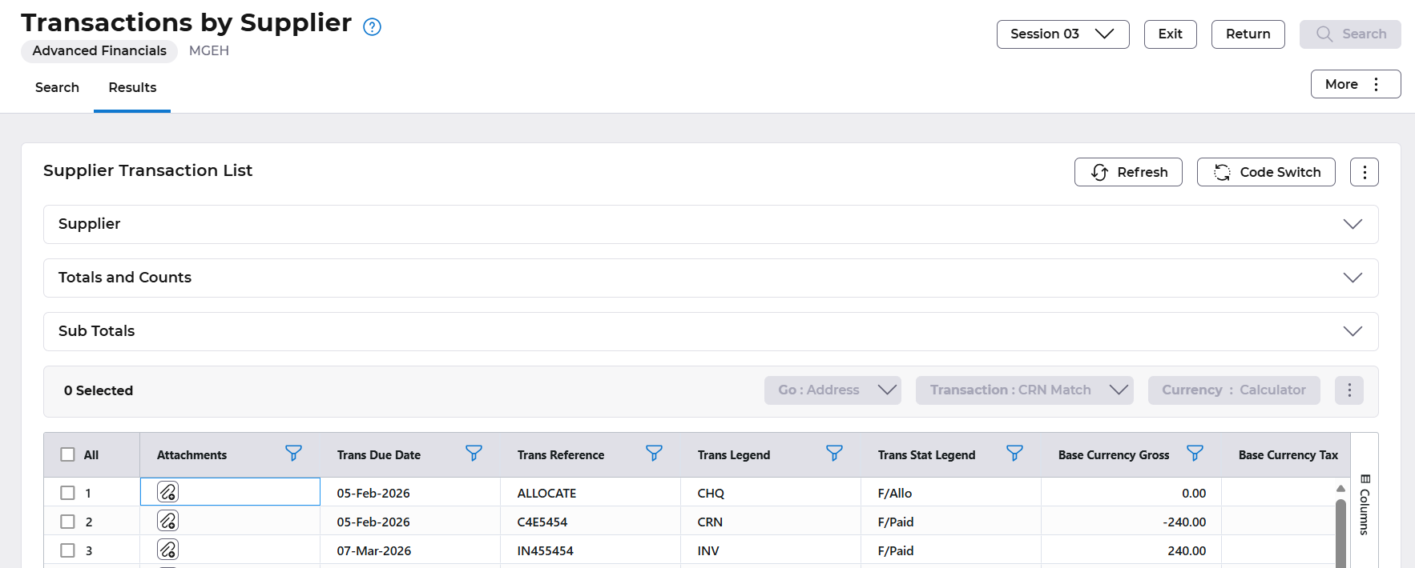Open attachment icon for row 2 C4E5454
The image size is (1415, 568).
tap(167, 521)
